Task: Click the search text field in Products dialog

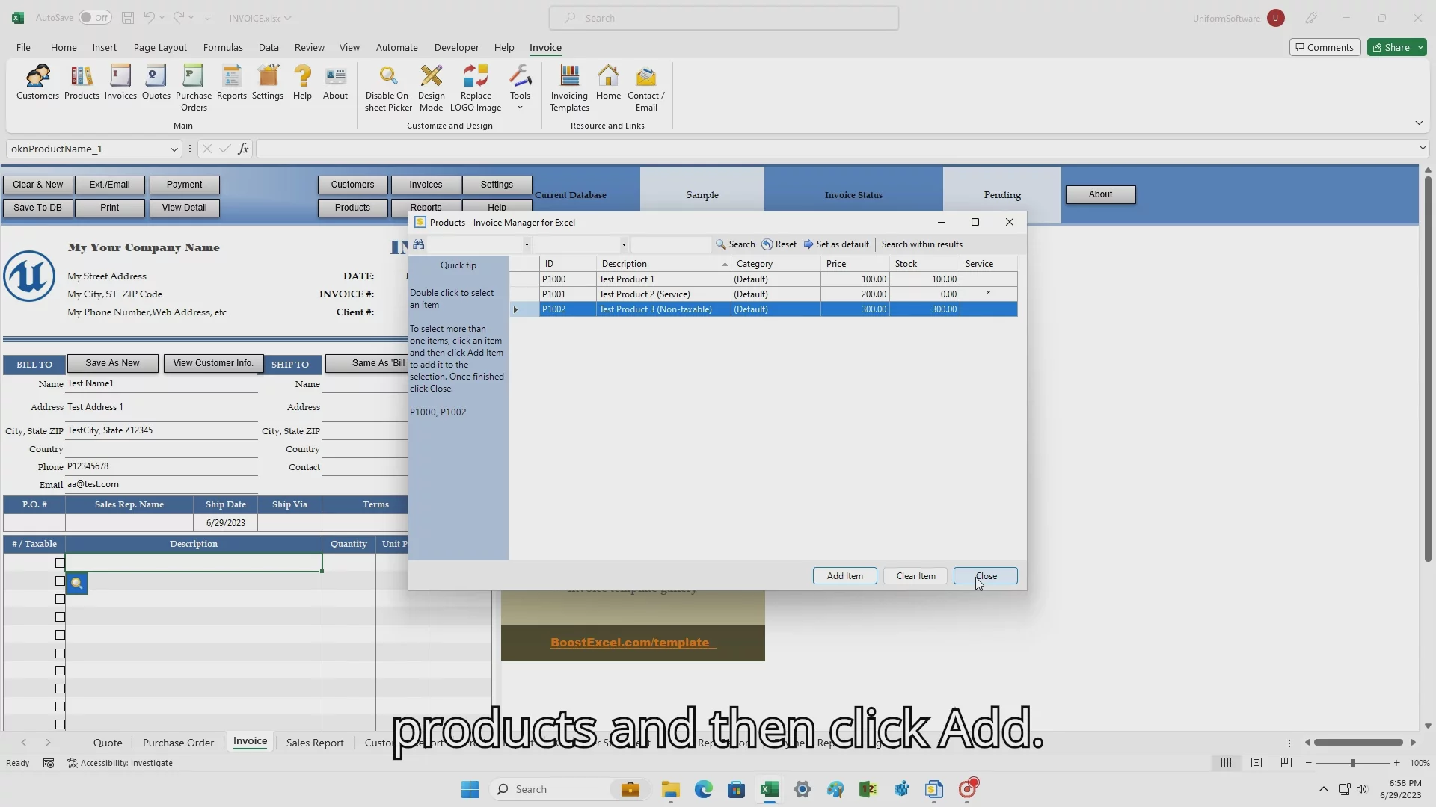Action: pos(671,244)
